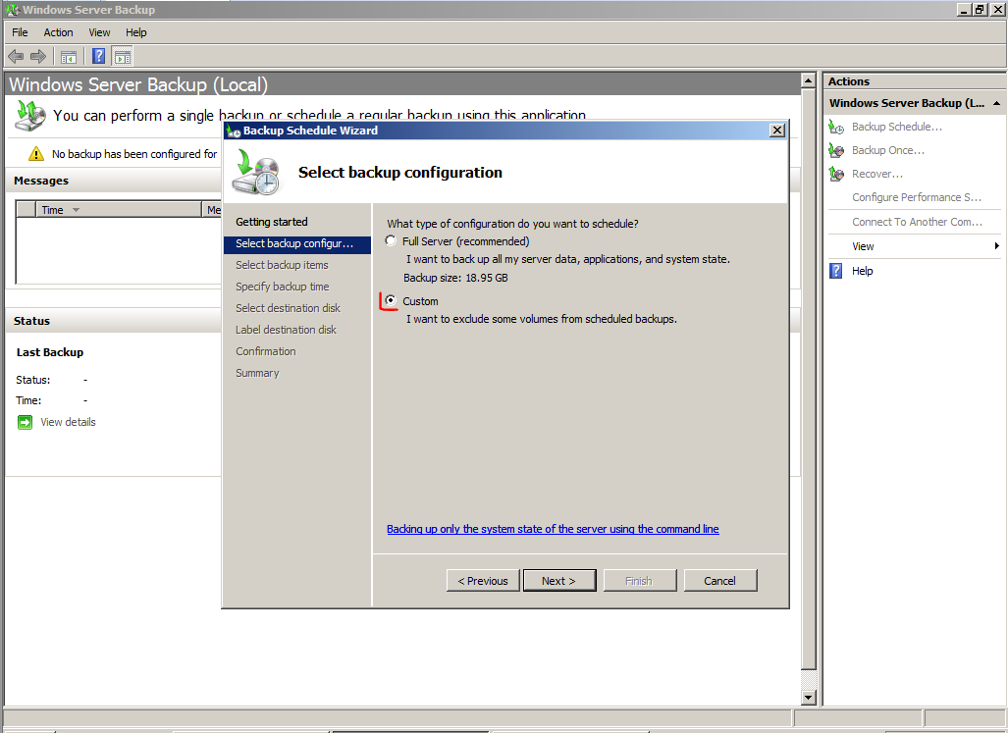Click the Summary step text
Image resolution: width=1008 pixels, height=733 pixels.
tap(257, 373)
